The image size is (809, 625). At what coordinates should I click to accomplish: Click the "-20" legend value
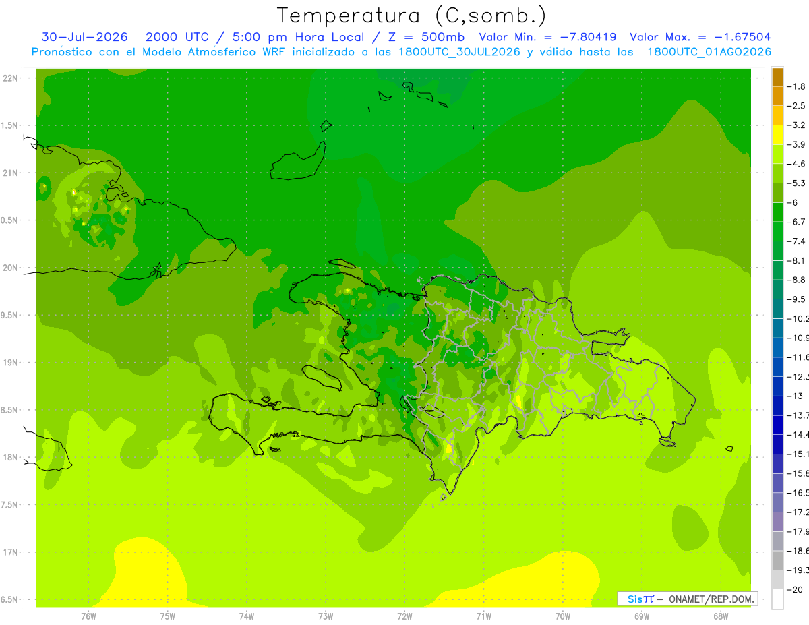796,589
